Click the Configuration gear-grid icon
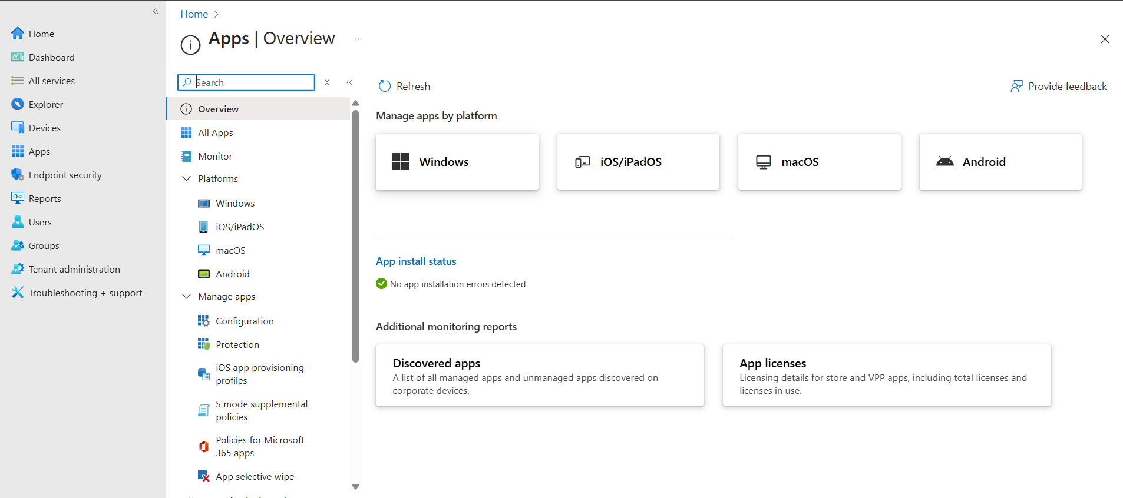Viewport: 1123px width, 498px height. pos(203,321)
